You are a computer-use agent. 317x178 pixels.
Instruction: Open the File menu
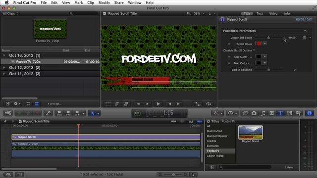44,2
